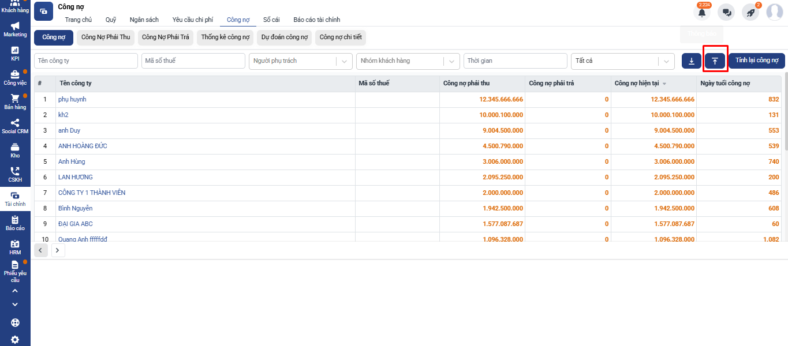The width and height of the screenshot is (788, 346).
Task: Select the Công Nợ Phải Thu tab
Action: point(106,37)
